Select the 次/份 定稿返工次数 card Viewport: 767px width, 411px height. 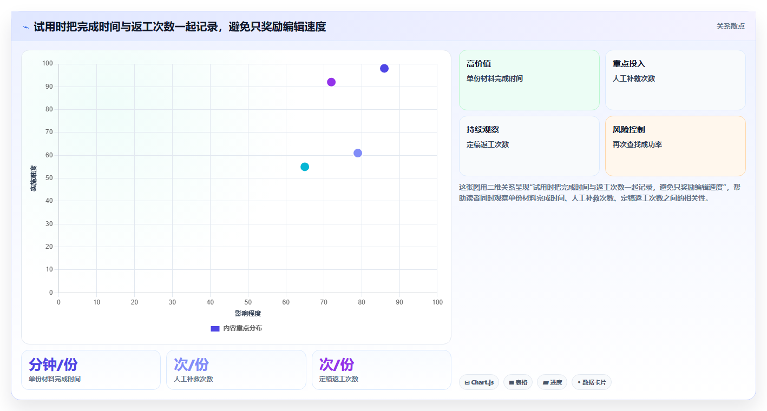[382, 370]
